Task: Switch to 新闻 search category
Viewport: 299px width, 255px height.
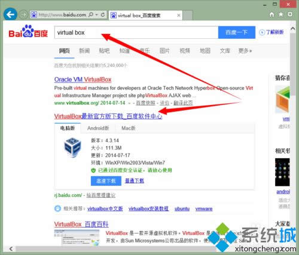Action: click(84, 51)
